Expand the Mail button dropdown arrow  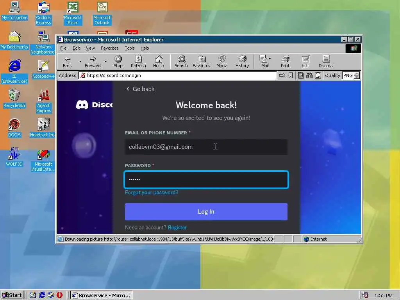coord(270,59)
